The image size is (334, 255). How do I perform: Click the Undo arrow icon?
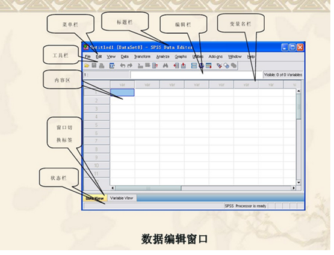[x=123, y=66]
